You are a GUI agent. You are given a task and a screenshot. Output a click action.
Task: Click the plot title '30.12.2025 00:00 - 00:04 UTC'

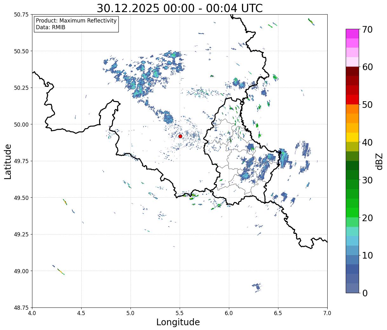click(180, 8)
